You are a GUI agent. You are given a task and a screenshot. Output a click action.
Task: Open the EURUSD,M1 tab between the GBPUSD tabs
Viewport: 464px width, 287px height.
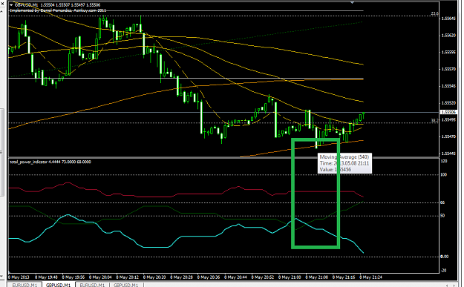[92, 285]
